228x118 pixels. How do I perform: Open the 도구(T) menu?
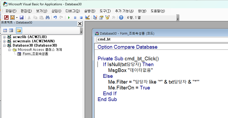tap(105, 11)
